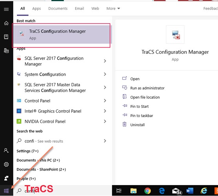Open the Control Panel result
Viewport: 218px width, 196px height.
[x=63, y=101]
